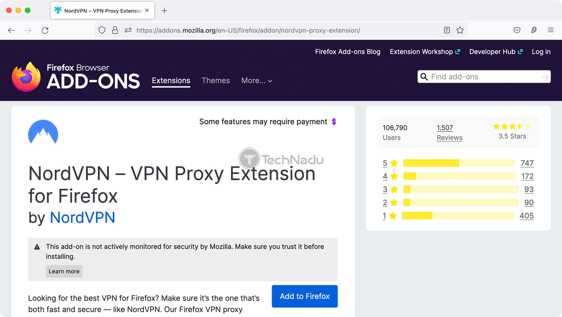
Task: Reload the page with the refresh icon
Action: click(45, 30)
